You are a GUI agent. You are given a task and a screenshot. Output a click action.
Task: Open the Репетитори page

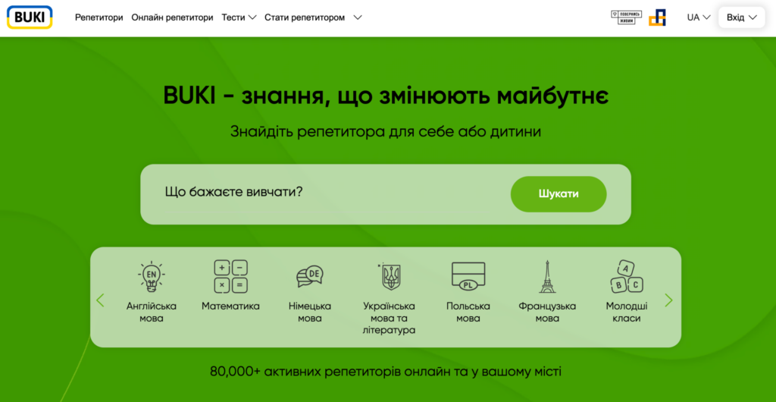(99, 17)
